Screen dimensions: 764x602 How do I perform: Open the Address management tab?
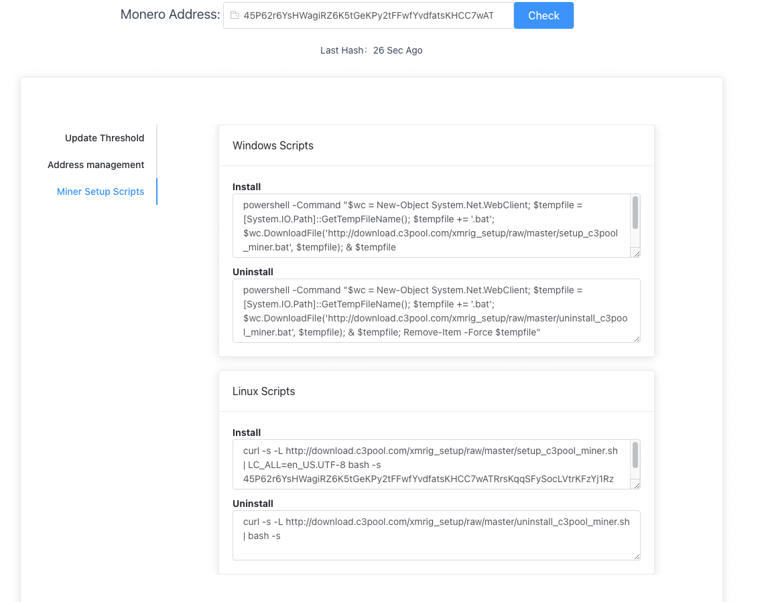click(96, 165)
